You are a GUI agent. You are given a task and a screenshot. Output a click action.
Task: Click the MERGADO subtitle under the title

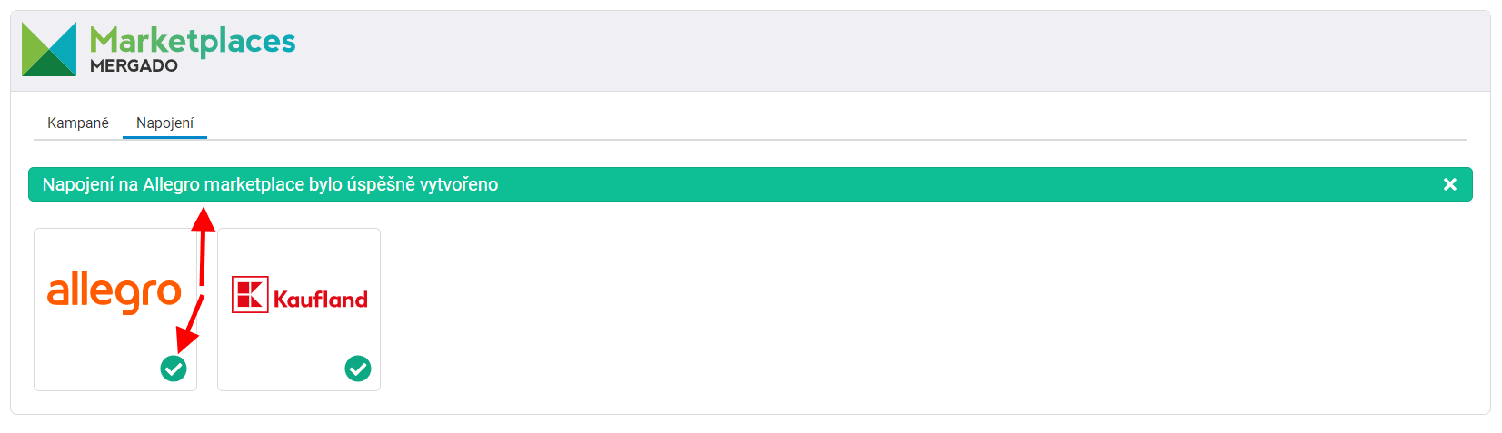tap(134, 66)
